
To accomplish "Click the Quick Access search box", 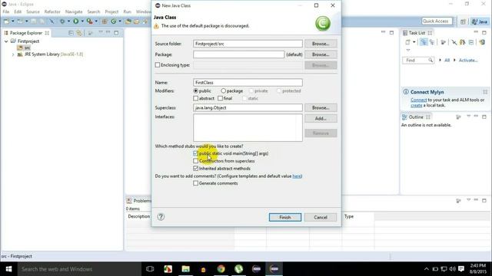I will [437, 21].
